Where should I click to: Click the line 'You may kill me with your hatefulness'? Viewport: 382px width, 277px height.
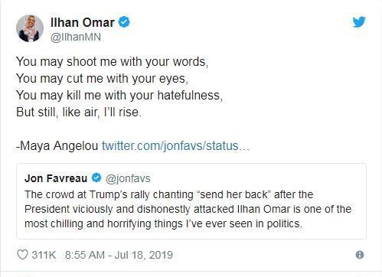(119, 96)
